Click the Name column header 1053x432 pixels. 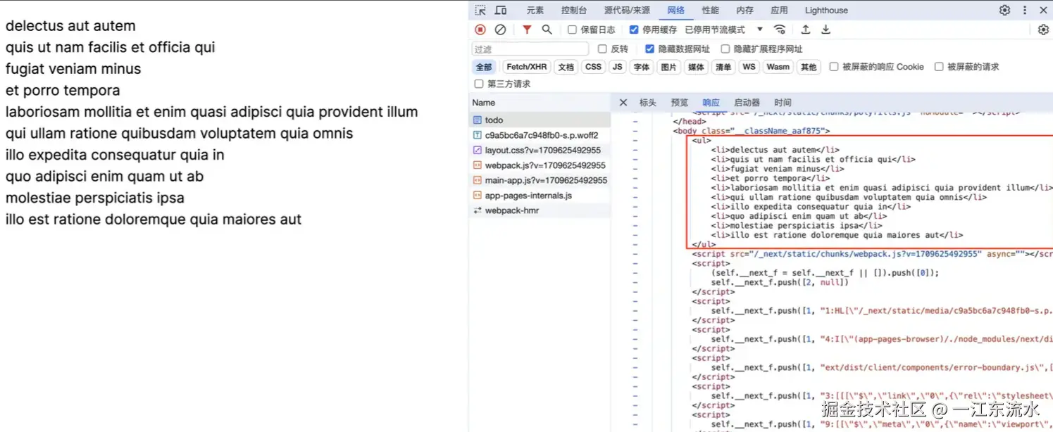(540, 103)
